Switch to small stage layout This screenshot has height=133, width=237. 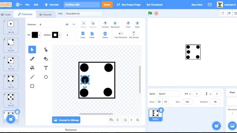[222, 13]
